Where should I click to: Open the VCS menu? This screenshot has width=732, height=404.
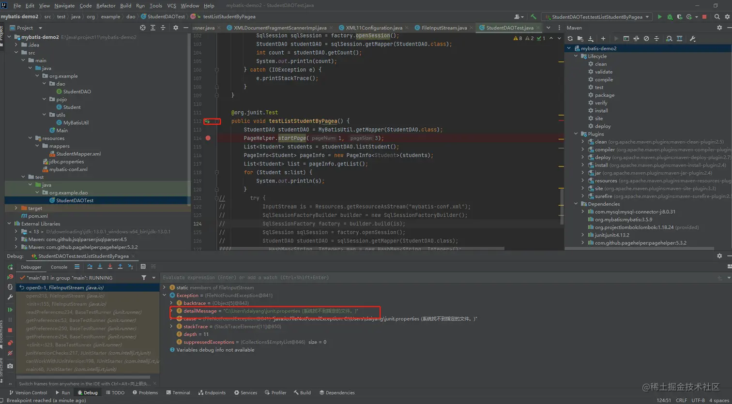171,6
